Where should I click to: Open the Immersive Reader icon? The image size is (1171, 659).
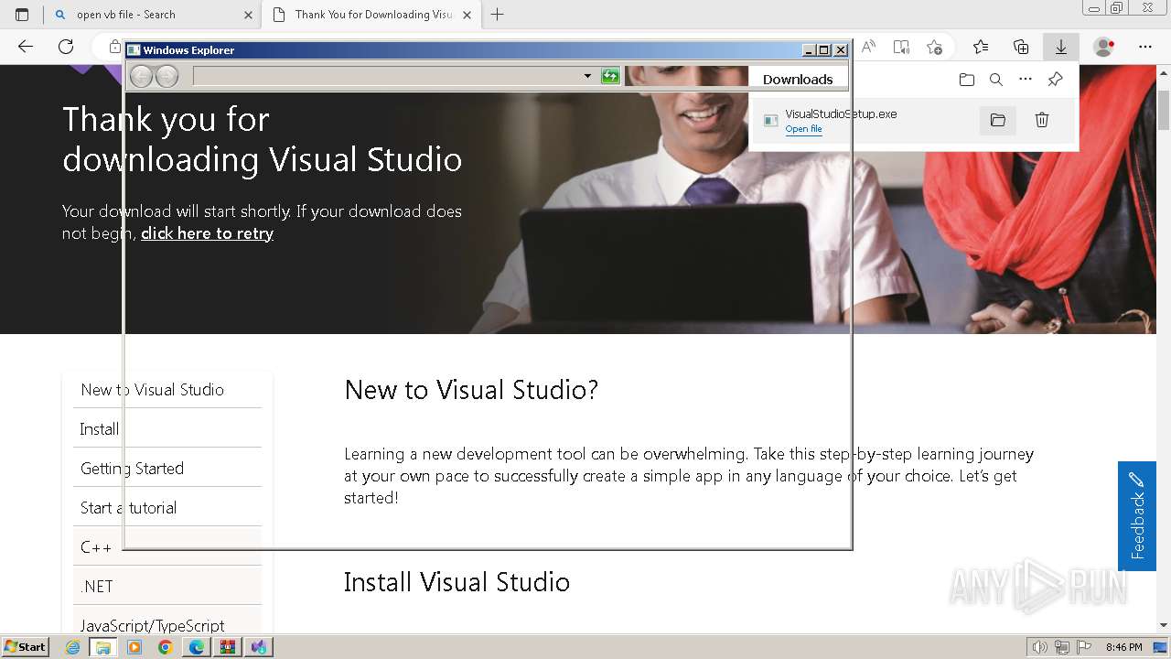pyautogui.click(x=901, y=47)
